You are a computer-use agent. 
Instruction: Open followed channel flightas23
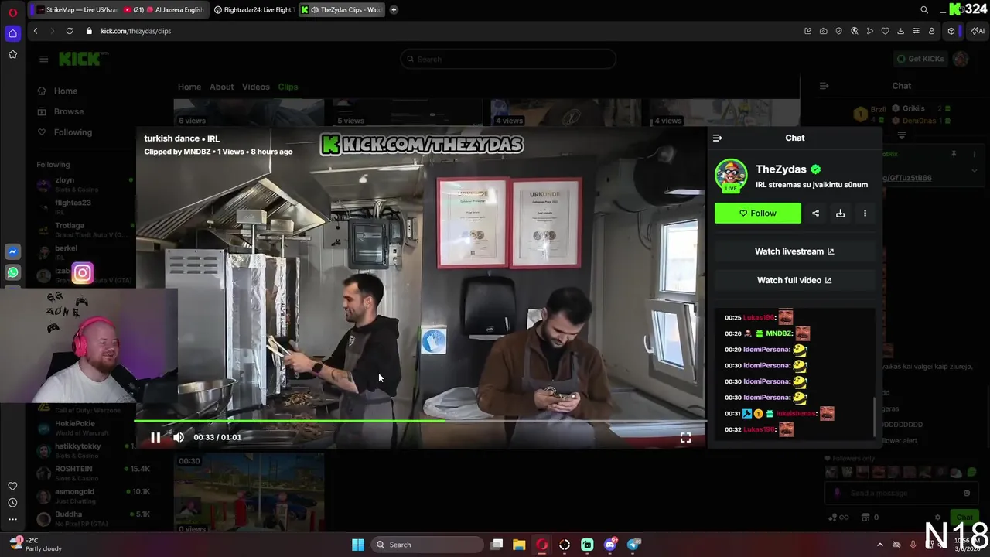(x=84, y=207)
